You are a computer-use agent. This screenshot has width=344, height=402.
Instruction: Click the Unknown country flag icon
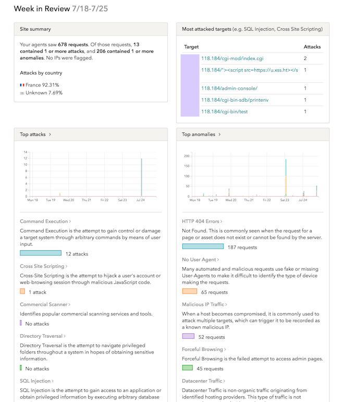pos(22,93)
